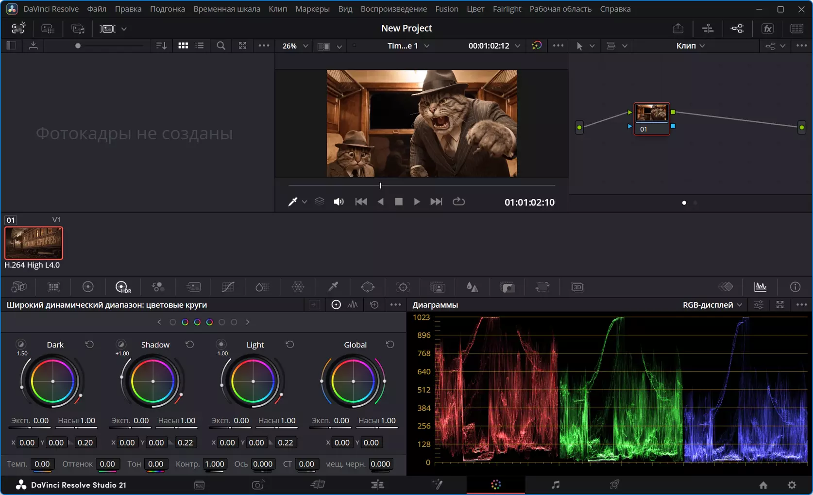The width and height of the screenshot is (813, 495).
Task: Open the Файл menu
Action: (x=97, y=9)
